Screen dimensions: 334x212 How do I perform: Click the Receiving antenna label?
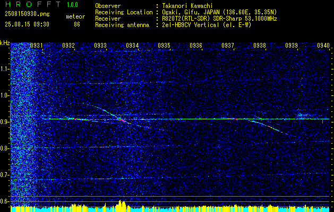click(122, 25)
